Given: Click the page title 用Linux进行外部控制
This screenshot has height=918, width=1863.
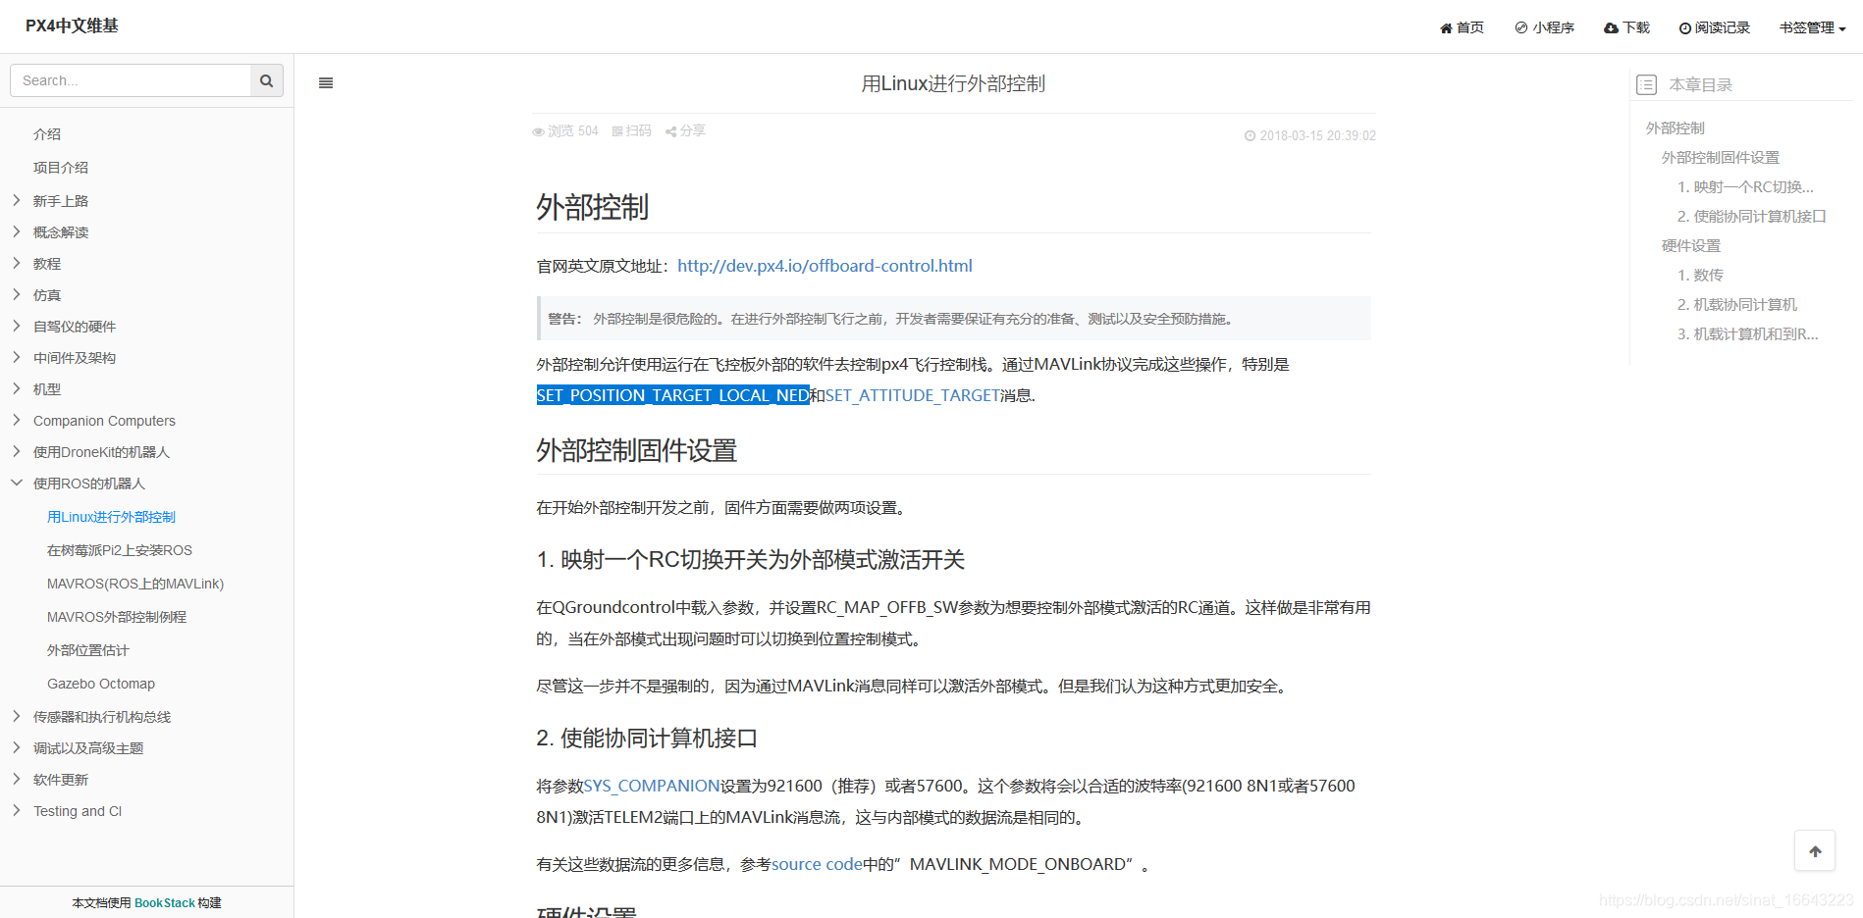Looking at the screenshot, I should click(953, 84).
